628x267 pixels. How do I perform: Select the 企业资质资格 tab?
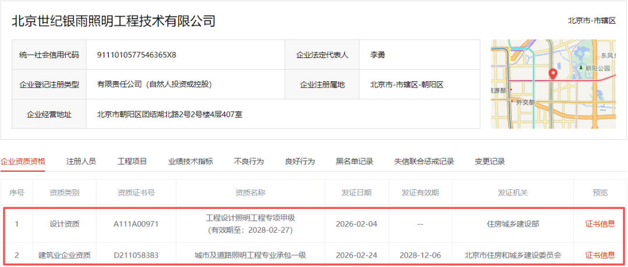(23, 161)
